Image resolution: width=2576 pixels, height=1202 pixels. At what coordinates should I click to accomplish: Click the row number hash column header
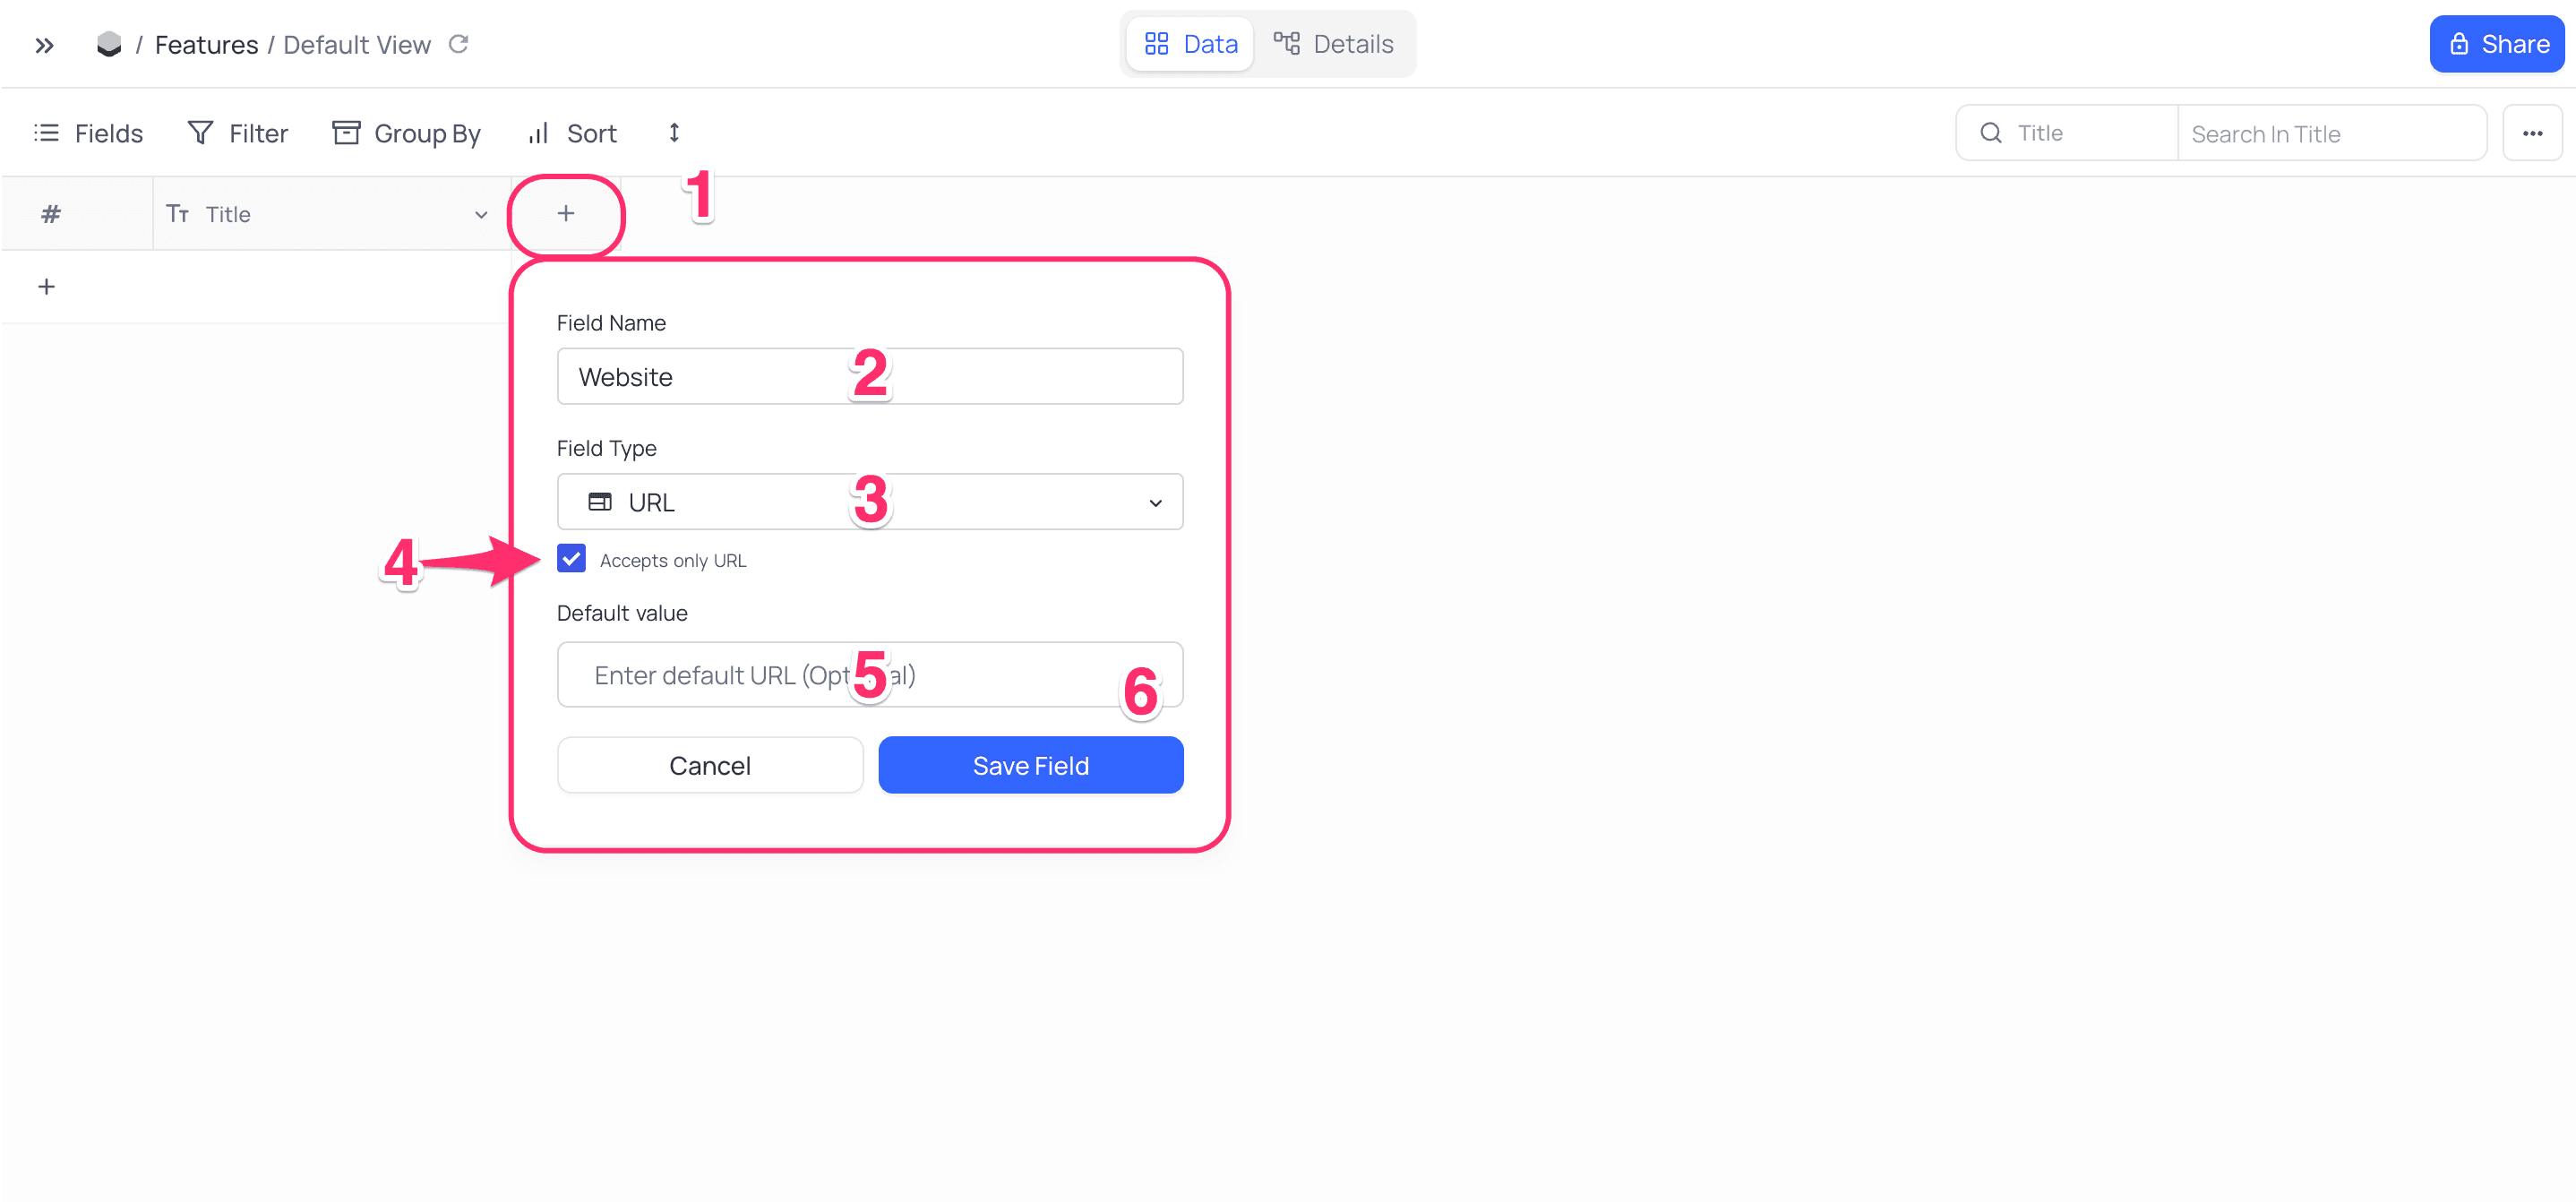tap(51, 213)
